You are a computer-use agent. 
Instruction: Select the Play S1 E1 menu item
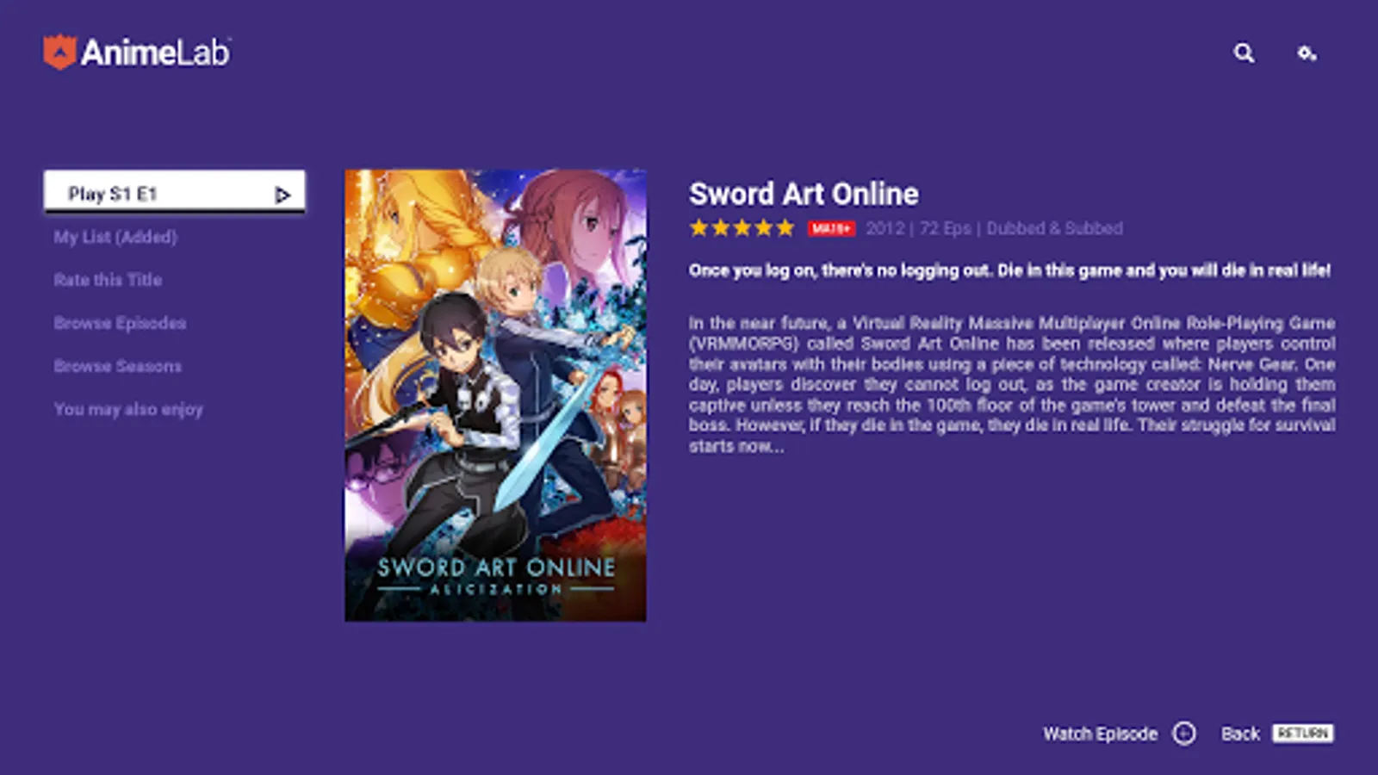pyautogui.click(x=174, y=191)
